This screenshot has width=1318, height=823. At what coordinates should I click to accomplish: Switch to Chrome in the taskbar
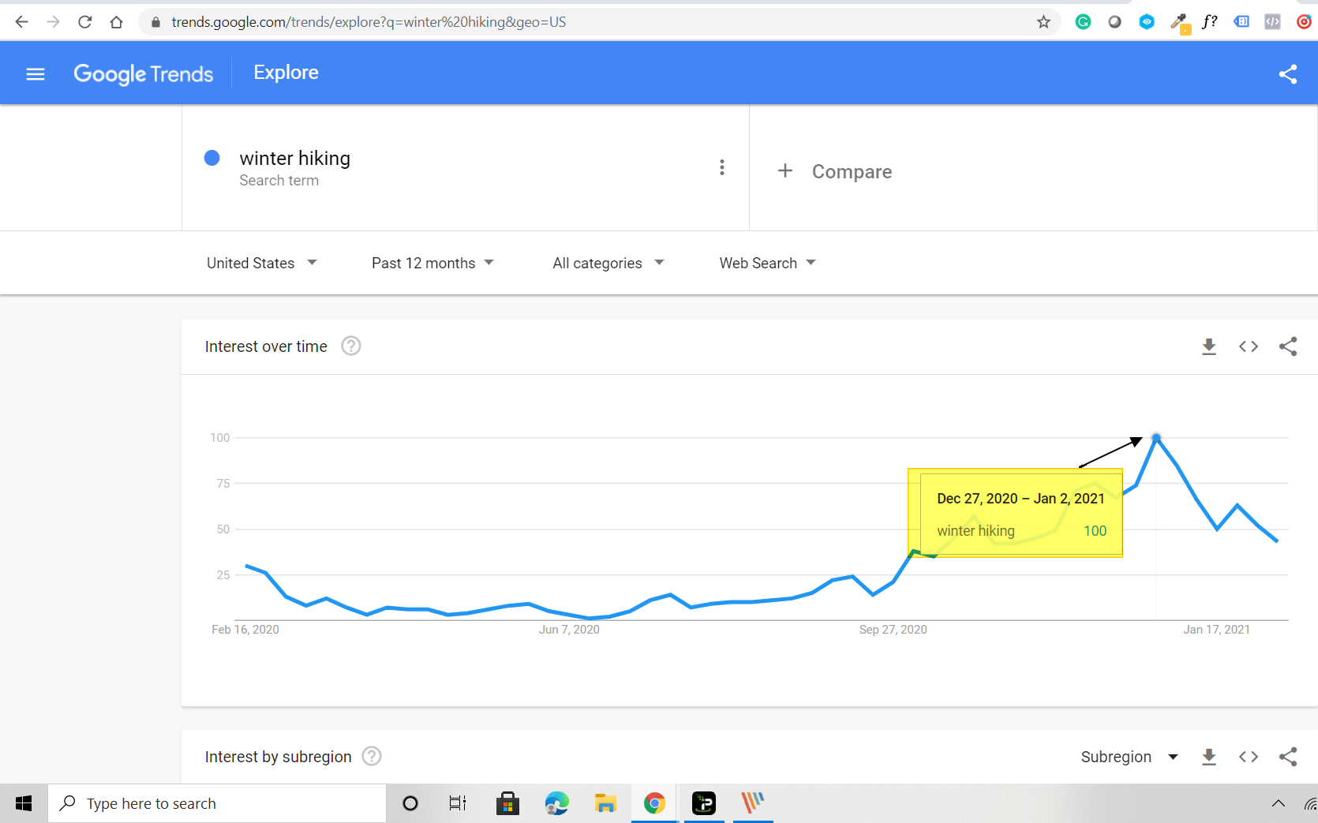point(654,803)
